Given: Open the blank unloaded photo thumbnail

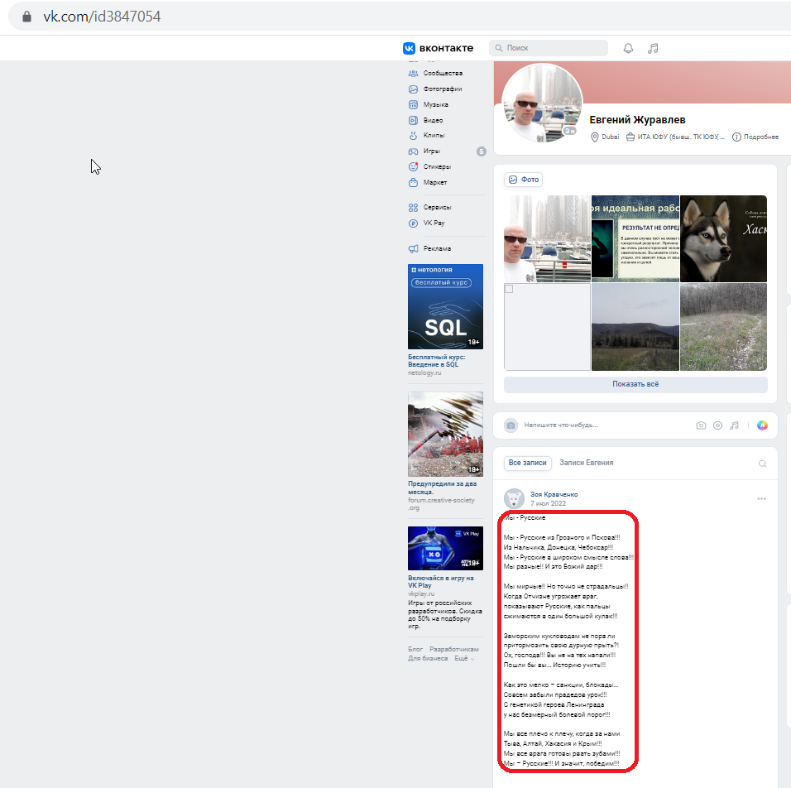Looking at the screenshot, I should (x=548, y=327).
